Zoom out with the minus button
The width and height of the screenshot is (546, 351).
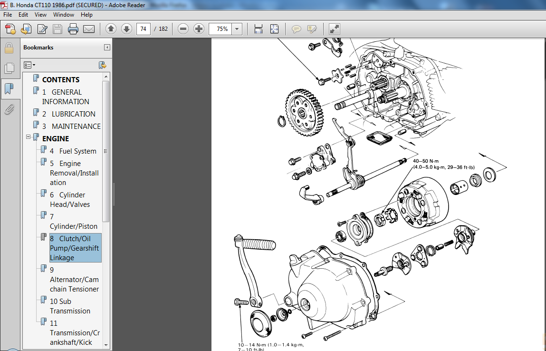[183, 29]
